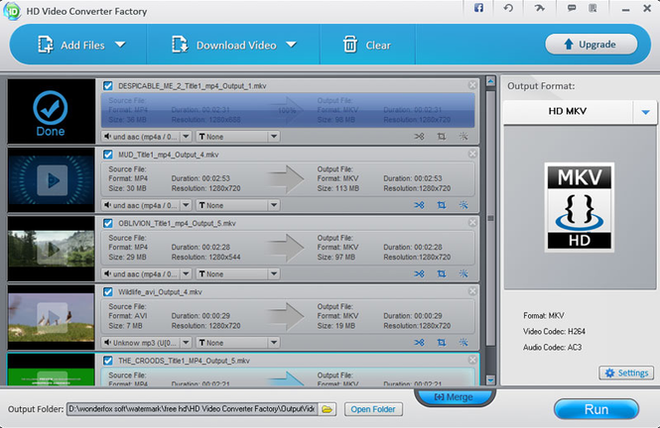This screenshot has width=660, height=428.
Task: Click the undo arrow icon in title bar
Action: pyautogui.click(x=508, y=8)
